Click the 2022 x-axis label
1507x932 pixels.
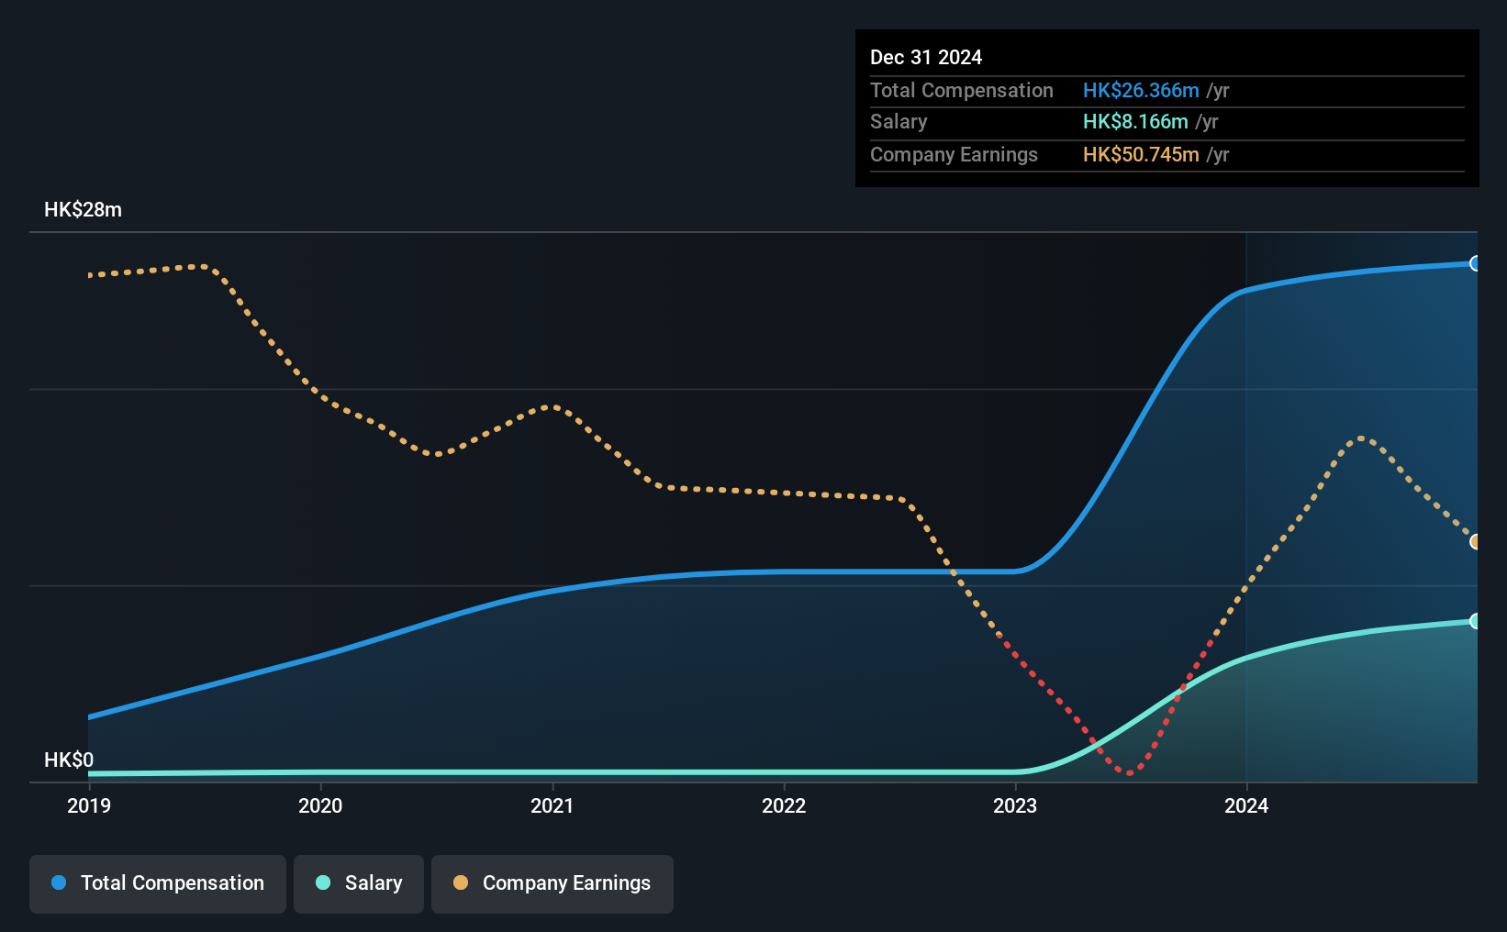784,805
